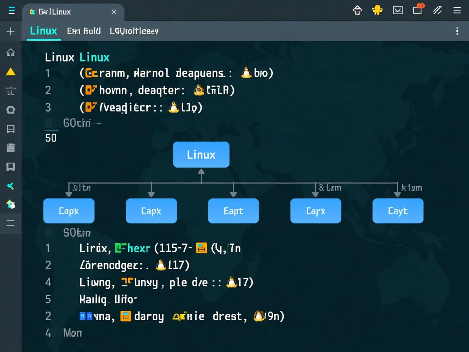Select the pencil edit icon in the top bar
This screenshot has height=352, width=469.
(x=437, y=10)
